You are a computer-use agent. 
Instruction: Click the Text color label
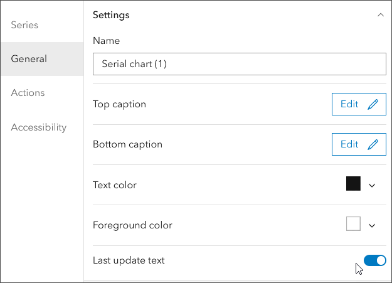pos(114,185)
